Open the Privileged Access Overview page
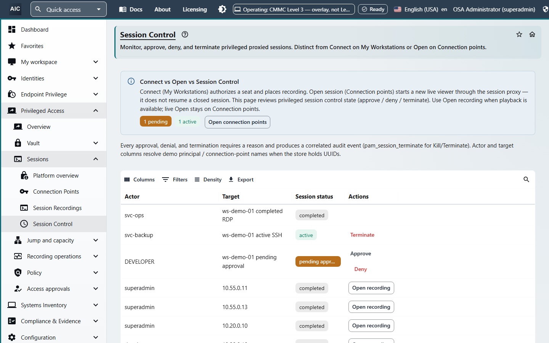This screenshot has width=549, height=343. 53,127
